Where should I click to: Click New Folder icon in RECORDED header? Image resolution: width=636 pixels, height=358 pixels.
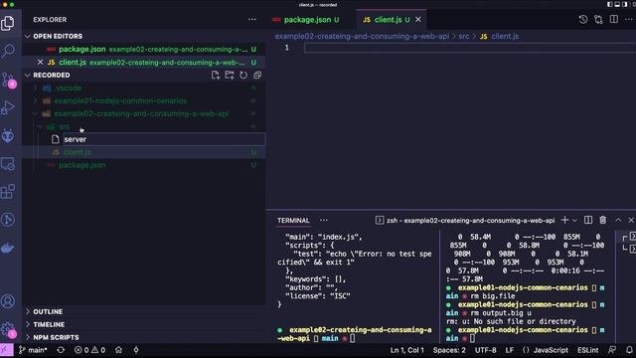tap(230, 76)
